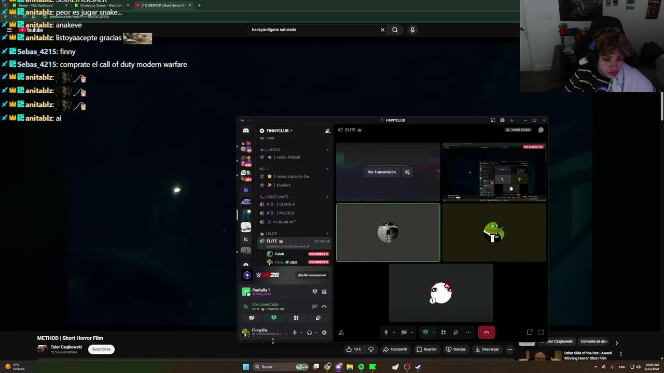Viewport: 664px width, 373px height.
Task: Click Recibir recompensa quest button
Action: pyautogui.click(x=312, y=275)
